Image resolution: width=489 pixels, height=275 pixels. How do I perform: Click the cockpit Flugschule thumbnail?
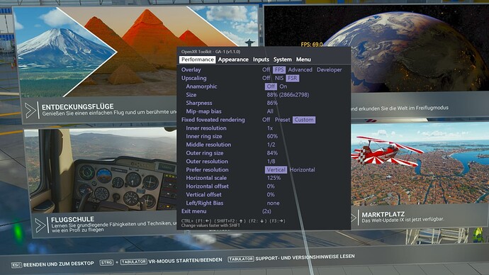(101, 170)
